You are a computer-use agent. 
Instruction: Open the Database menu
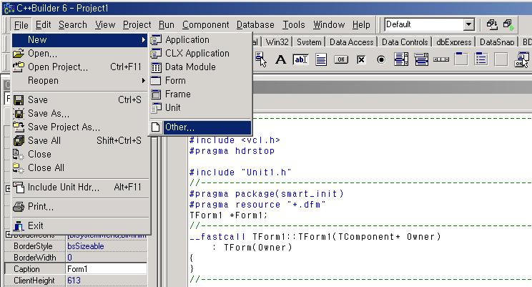255,25
